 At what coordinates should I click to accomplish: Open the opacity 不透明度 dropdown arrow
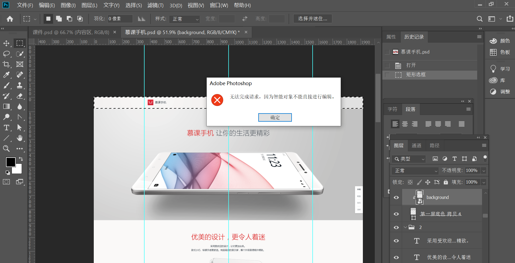click(x=484, y=171)
